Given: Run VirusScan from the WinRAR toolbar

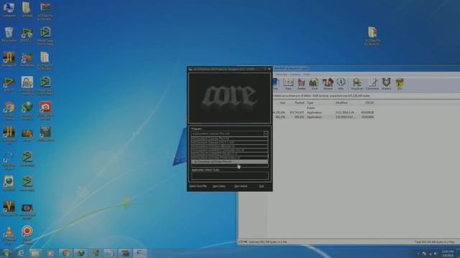Looking at the screenshot, I should (x=356, y=84).
